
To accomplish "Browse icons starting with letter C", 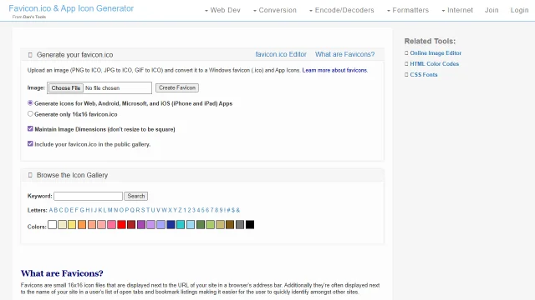I will click(61, 210).
